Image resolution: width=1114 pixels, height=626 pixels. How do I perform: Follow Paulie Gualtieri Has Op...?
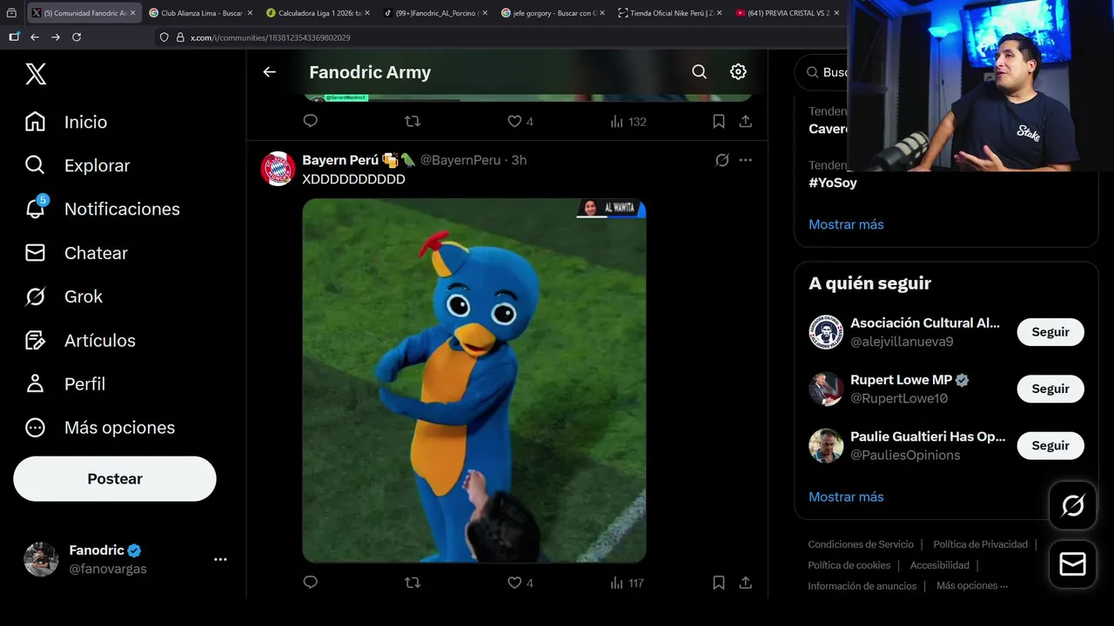tap(1050, 445)
